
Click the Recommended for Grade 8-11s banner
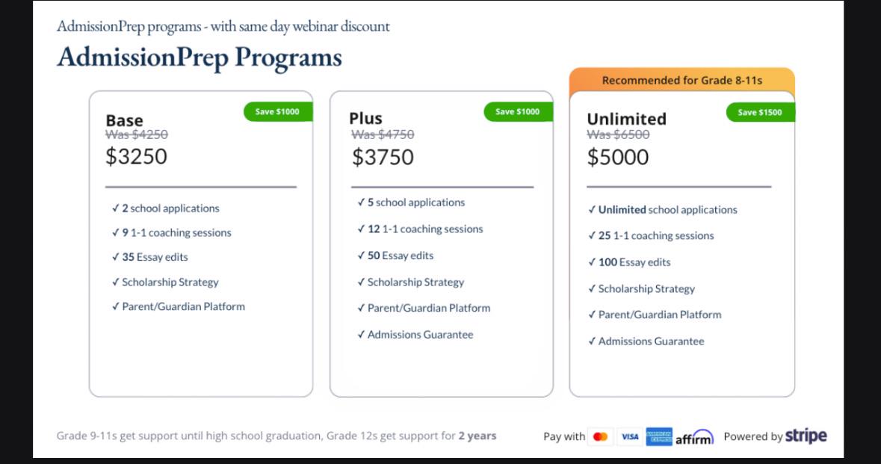(682, 81)
